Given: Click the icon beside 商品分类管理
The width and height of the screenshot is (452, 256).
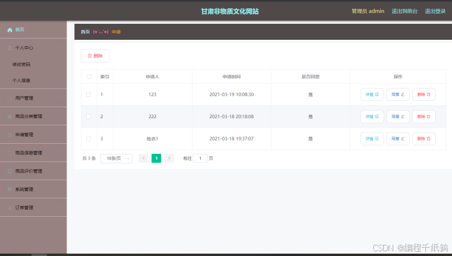Looking at the screenshot, I should [x=10, y=116].
